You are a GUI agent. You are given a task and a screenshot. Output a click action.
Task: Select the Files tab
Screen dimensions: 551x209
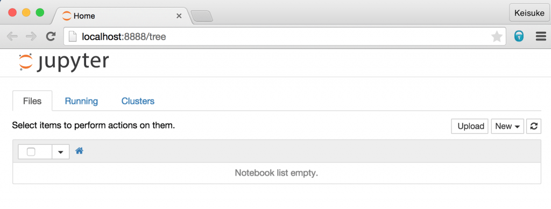click(x=32, y=101)
